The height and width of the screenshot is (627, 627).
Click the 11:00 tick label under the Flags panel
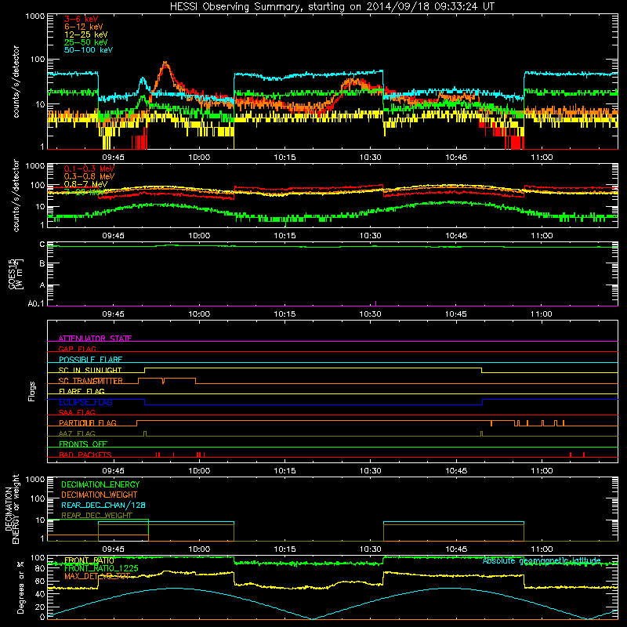(542, 471)
